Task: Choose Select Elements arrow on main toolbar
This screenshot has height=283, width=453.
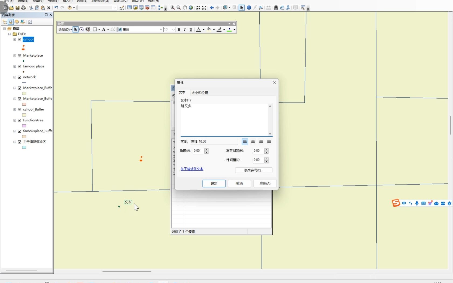Action: [242, 8]
